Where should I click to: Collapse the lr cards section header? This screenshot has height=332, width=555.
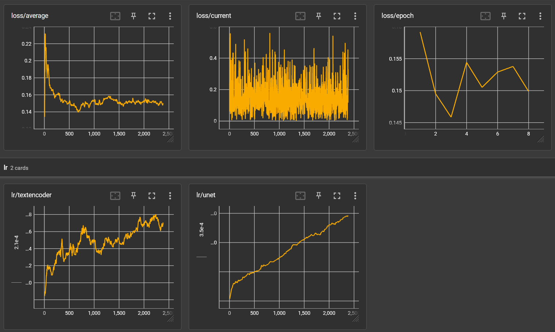pos(16,168)
